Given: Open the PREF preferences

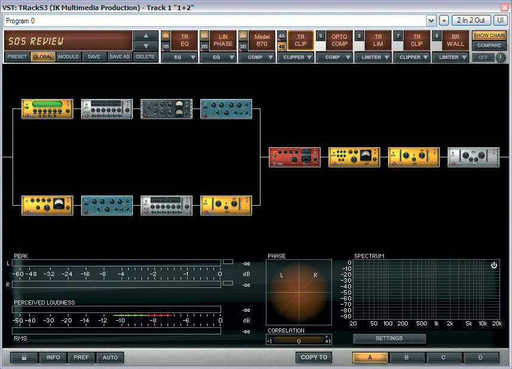Looking at the screenshot, I should [81, 357].
